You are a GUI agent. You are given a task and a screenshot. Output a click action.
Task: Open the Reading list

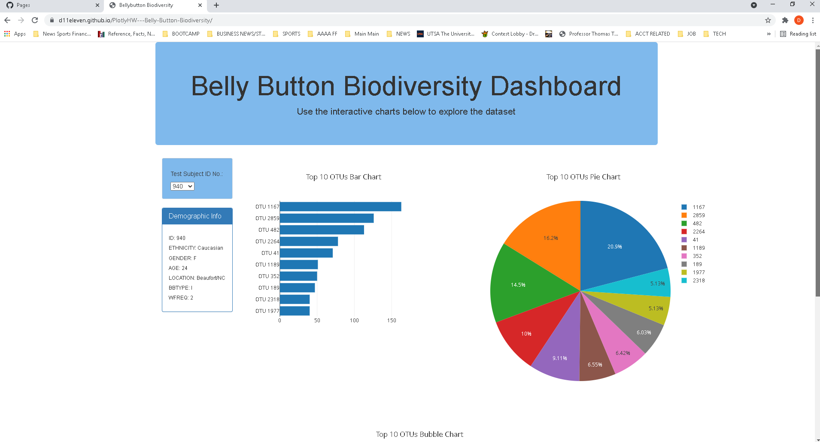pyautogui.click(x=798, y=33)
